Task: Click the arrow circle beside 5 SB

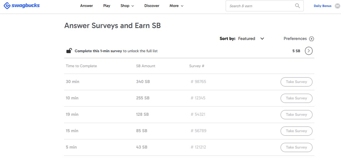Action: [x=309, y=51]
